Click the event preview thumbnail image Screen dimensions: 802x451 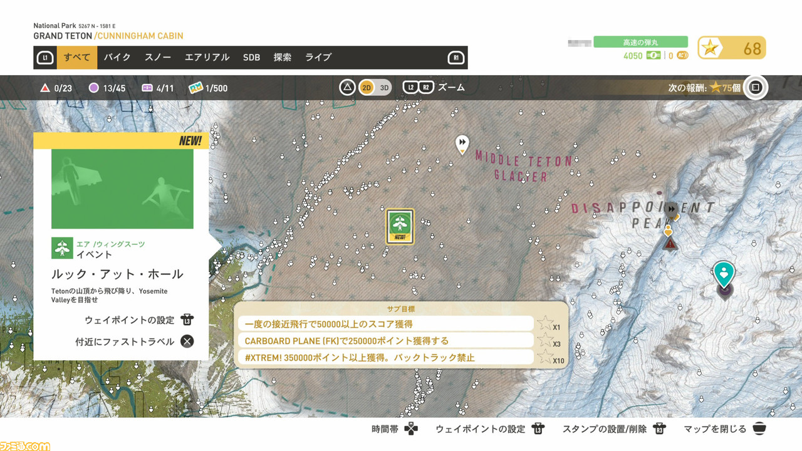click(x=122, y=189)
